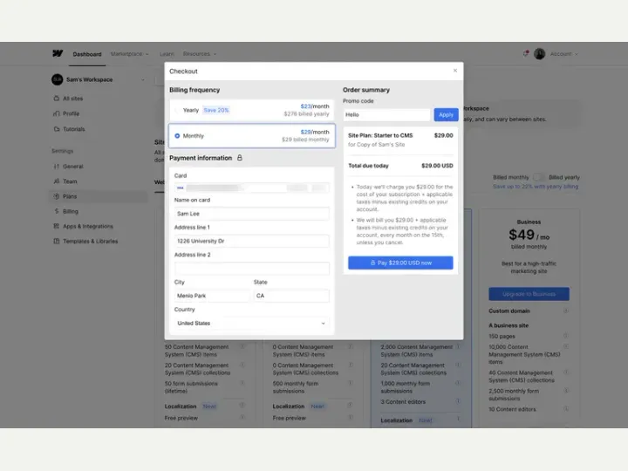Click the Team icon in sidebar
Image resolution: width=628 pixels, height=471 pixels.
57,181
